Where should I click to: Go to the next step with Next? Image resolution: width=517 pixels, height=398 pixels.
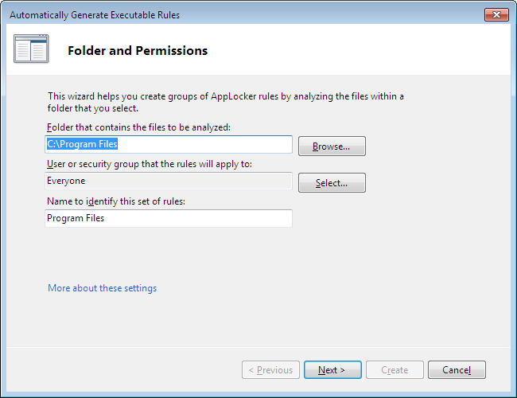coord(332,370)
